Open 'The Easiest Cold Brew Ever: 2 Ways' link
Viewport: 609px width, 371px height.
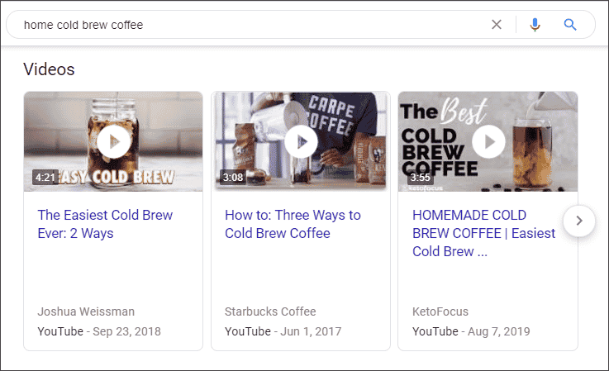point(105,224)
